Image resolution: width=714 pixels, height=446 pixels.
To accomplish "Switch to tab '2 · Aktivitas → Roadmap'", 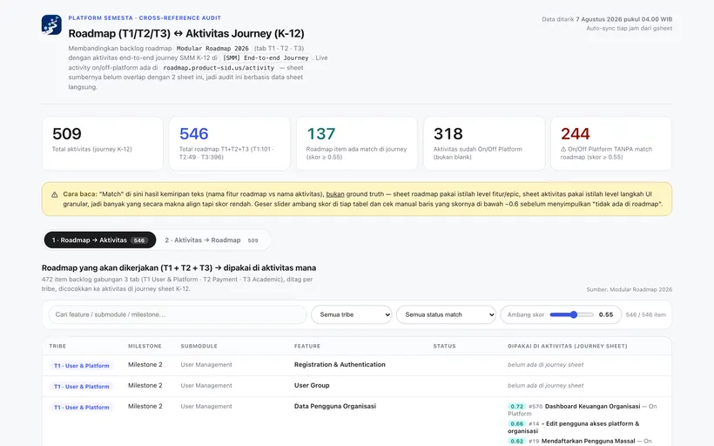I will (x=212, y=240).
